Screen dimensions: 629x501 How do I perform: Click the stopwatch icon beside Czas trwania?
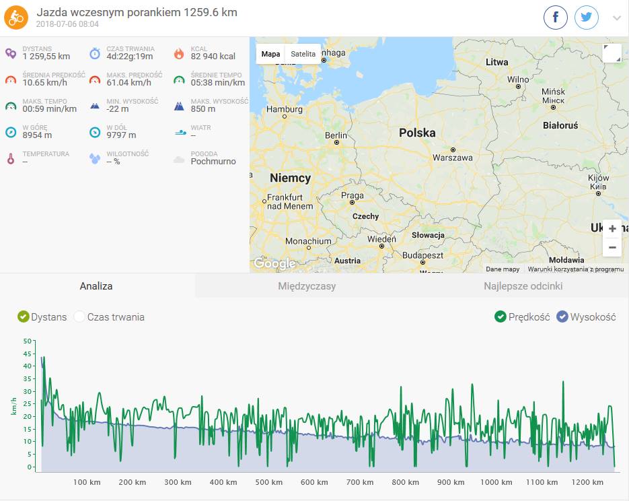tap(95, 53)
